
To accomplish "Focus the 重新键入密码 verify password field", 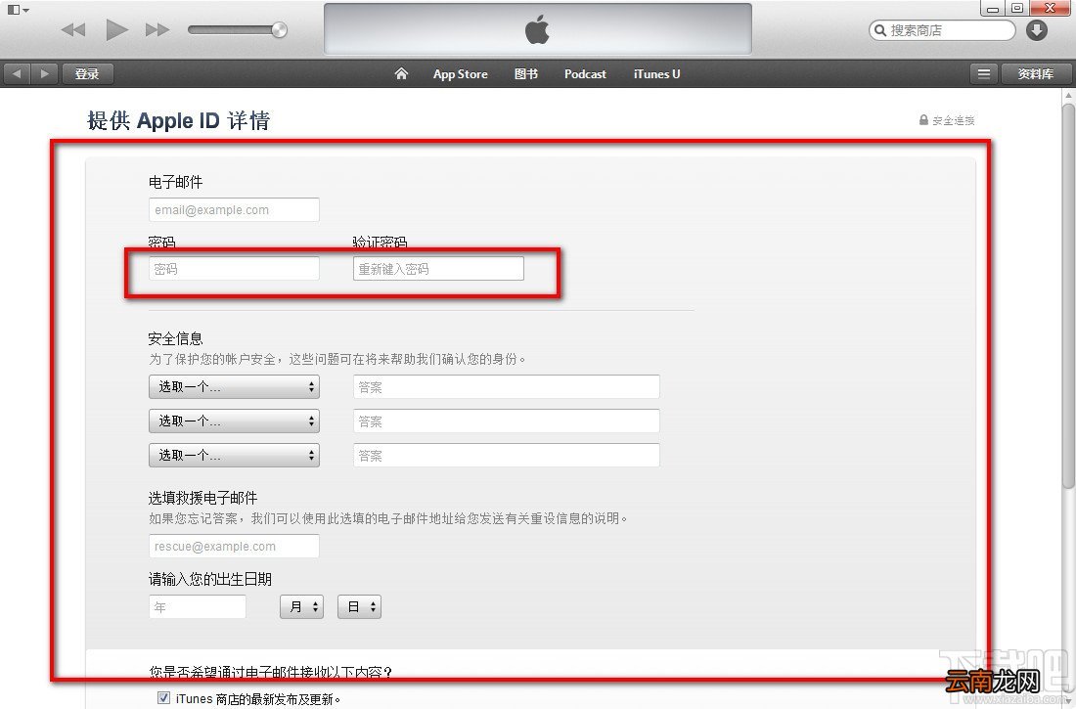I will point(438,268).
